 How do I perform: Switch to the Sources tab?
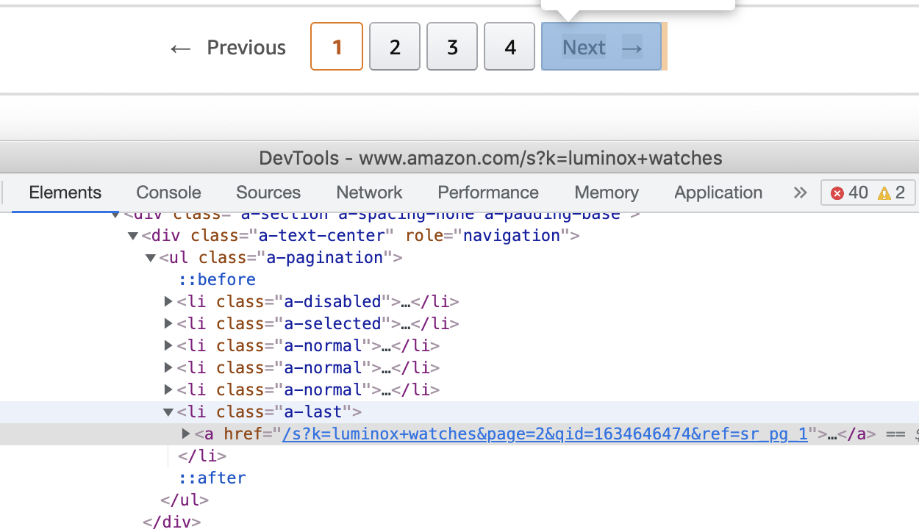(x=268, y=193)
